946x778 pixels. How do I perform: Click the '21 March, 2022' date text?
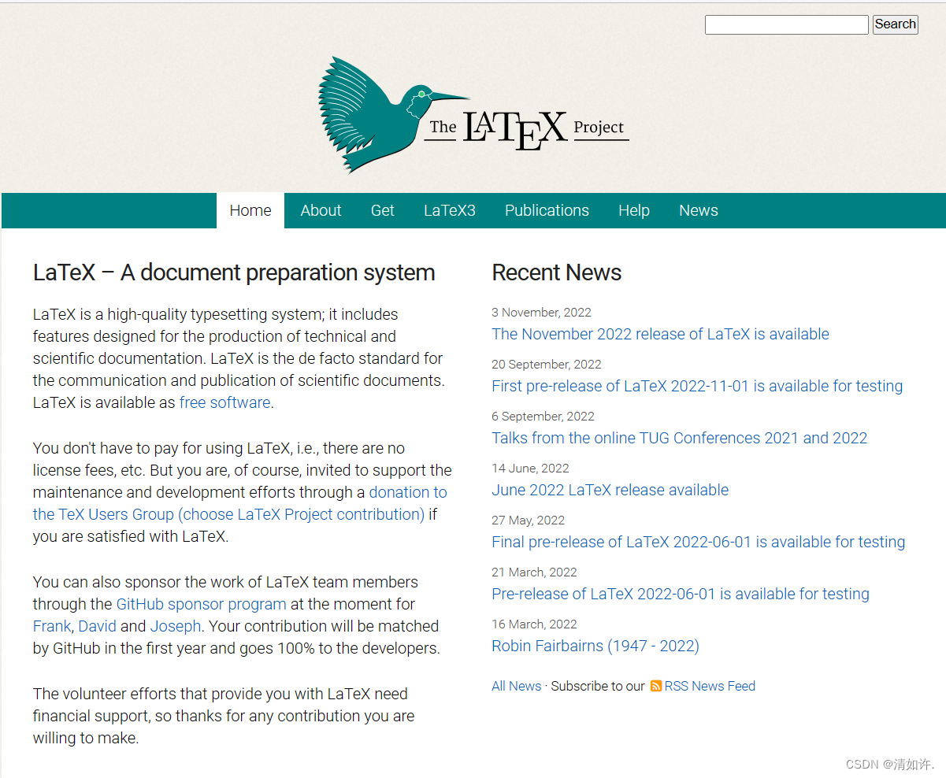coord(534,572)
